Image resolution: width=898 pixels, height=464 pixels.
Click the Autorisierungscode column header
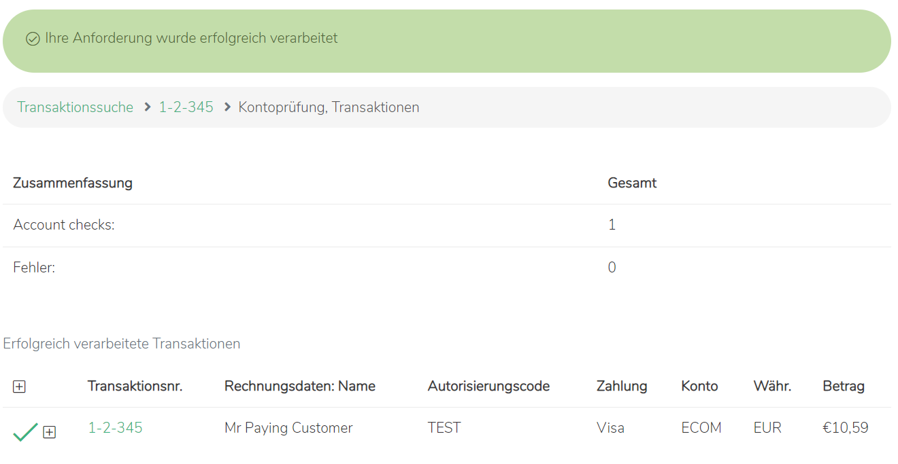pyautogui.click(x=488, y=387)
